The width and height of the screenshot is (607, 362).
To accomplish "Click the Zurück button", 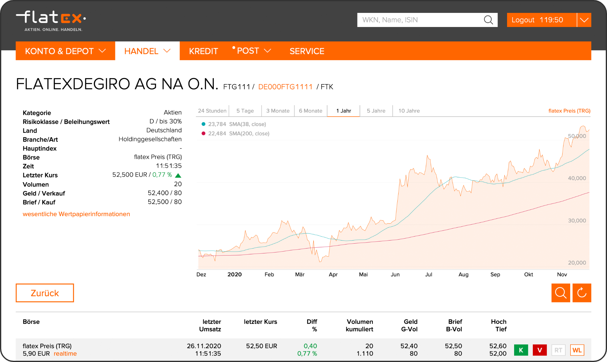I will [45, 293].
